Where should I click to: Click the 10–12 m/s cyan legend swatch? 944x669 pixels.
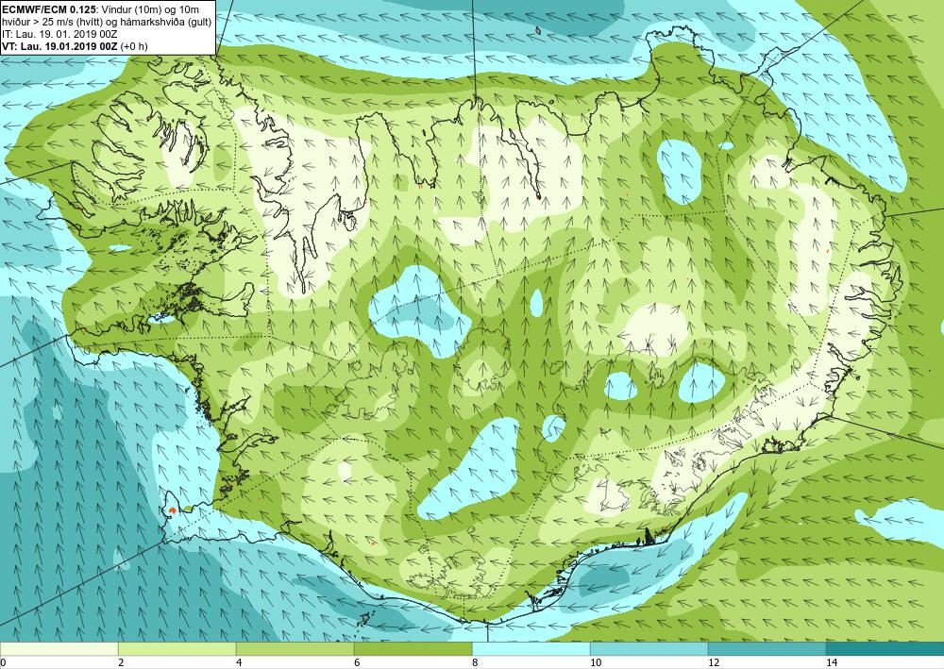(x=649, y=649)
